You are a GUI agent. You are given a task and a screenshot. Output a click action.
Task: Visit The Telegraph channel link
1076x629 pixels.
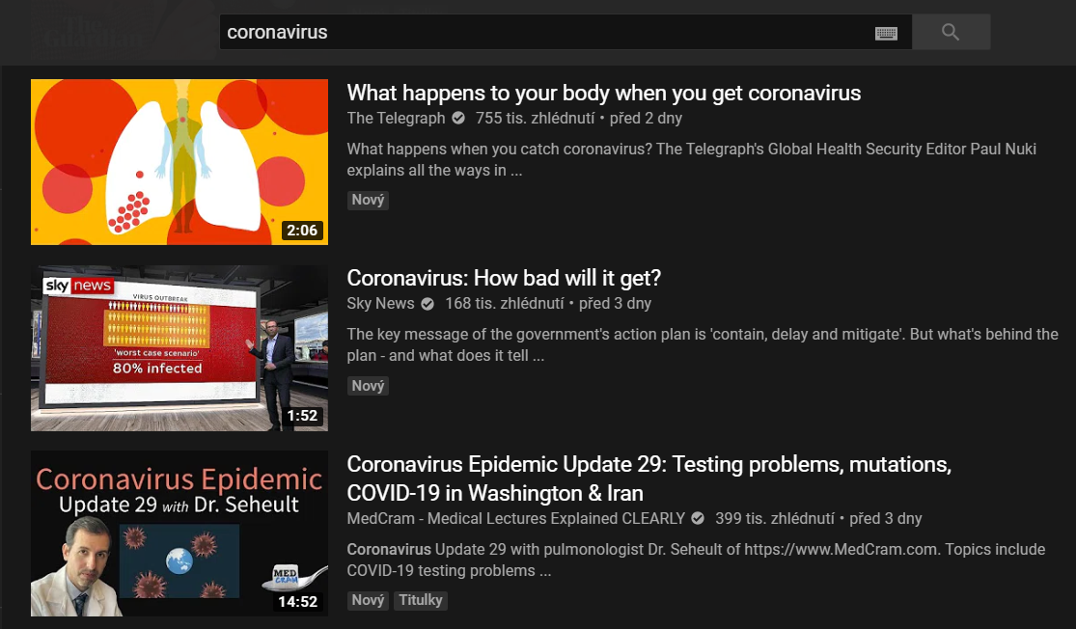click(x=396, y=118)
